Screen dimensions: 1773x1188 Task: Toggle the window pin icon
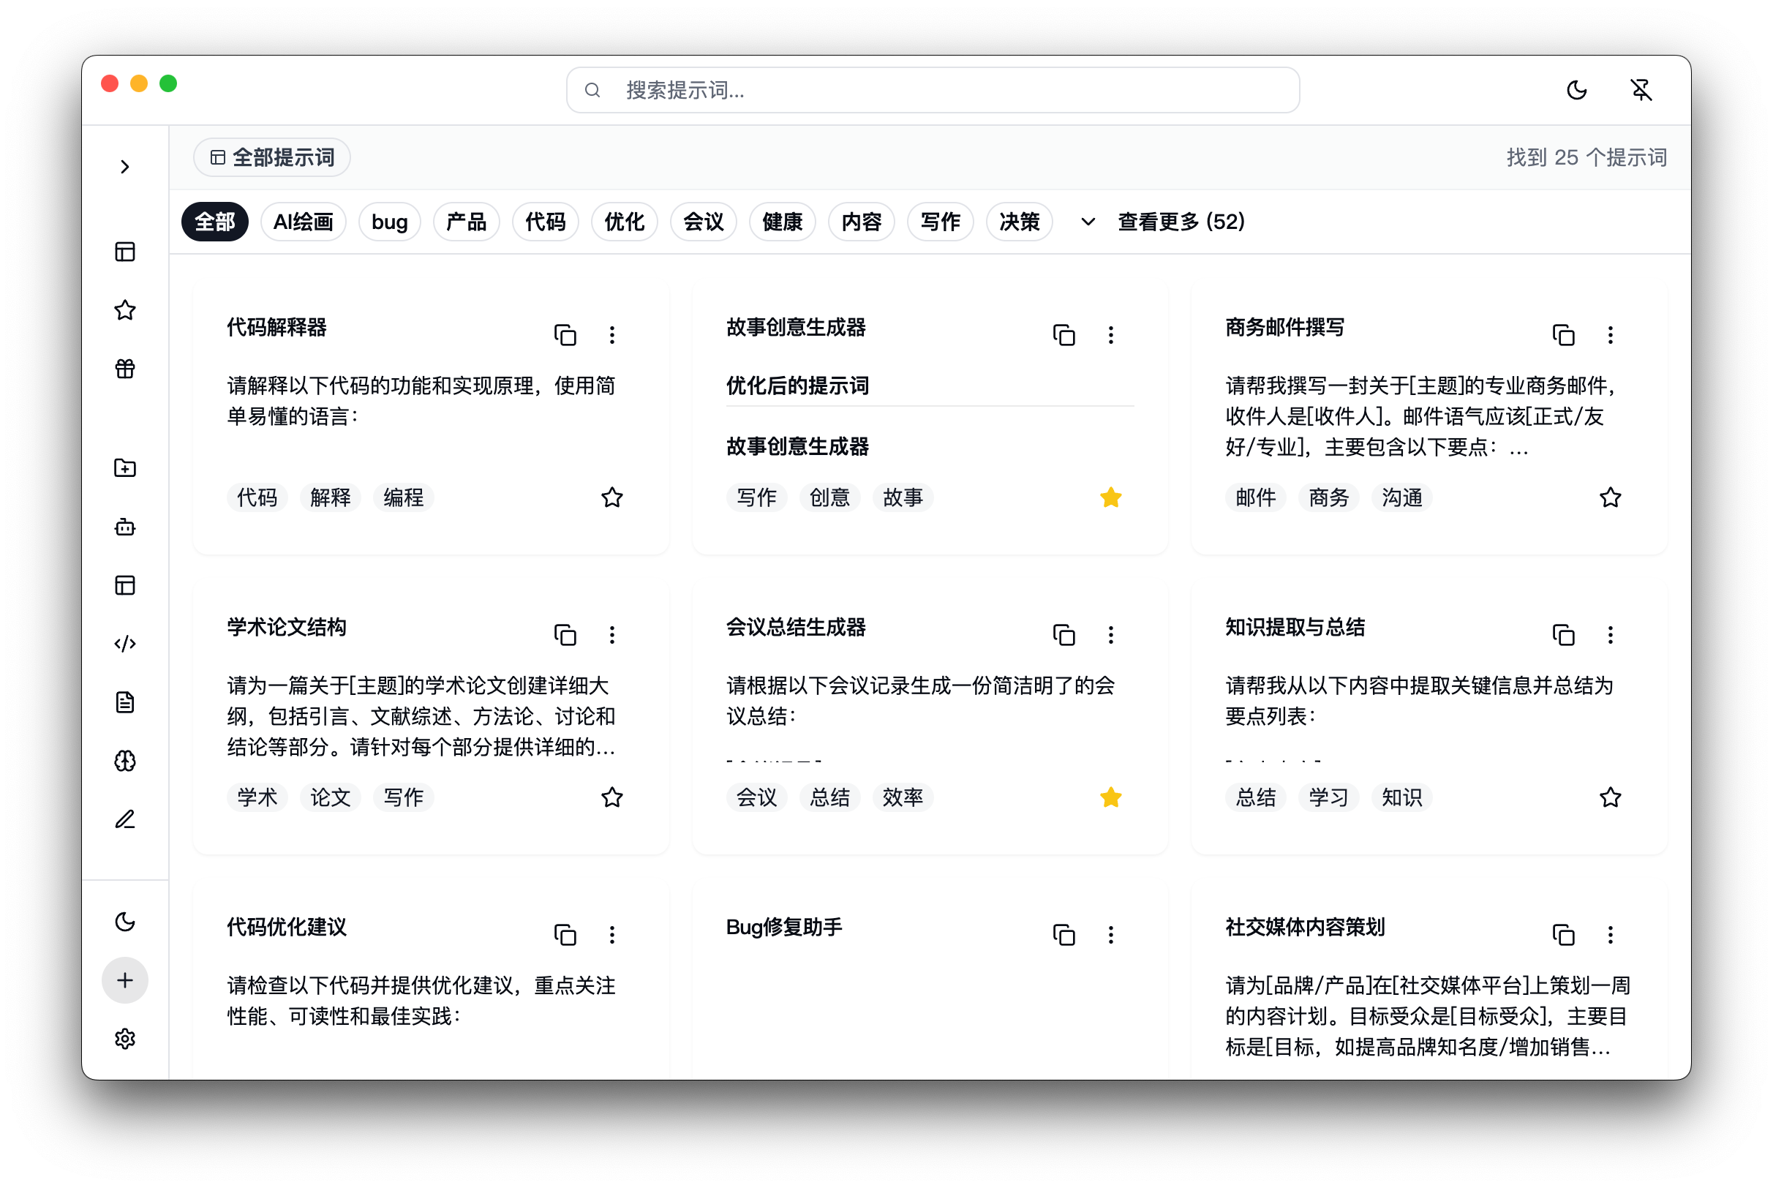(x=1641, y=90)
